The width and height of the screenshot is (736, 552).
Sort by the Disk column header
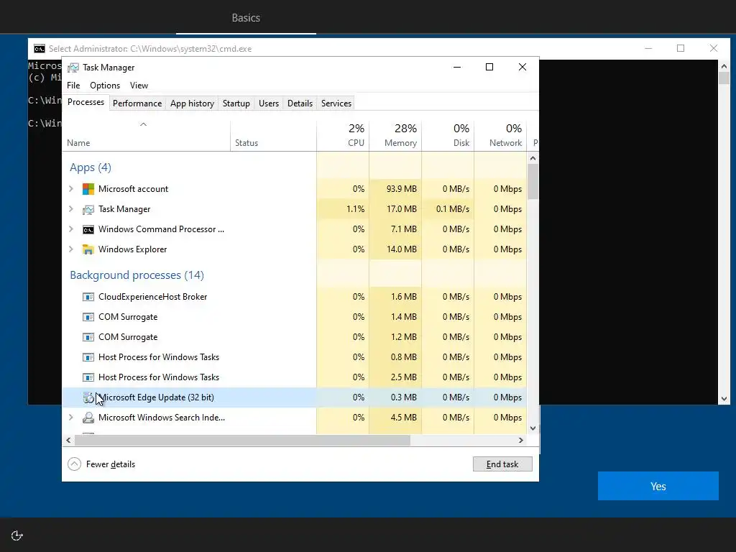tap(448, 136)
